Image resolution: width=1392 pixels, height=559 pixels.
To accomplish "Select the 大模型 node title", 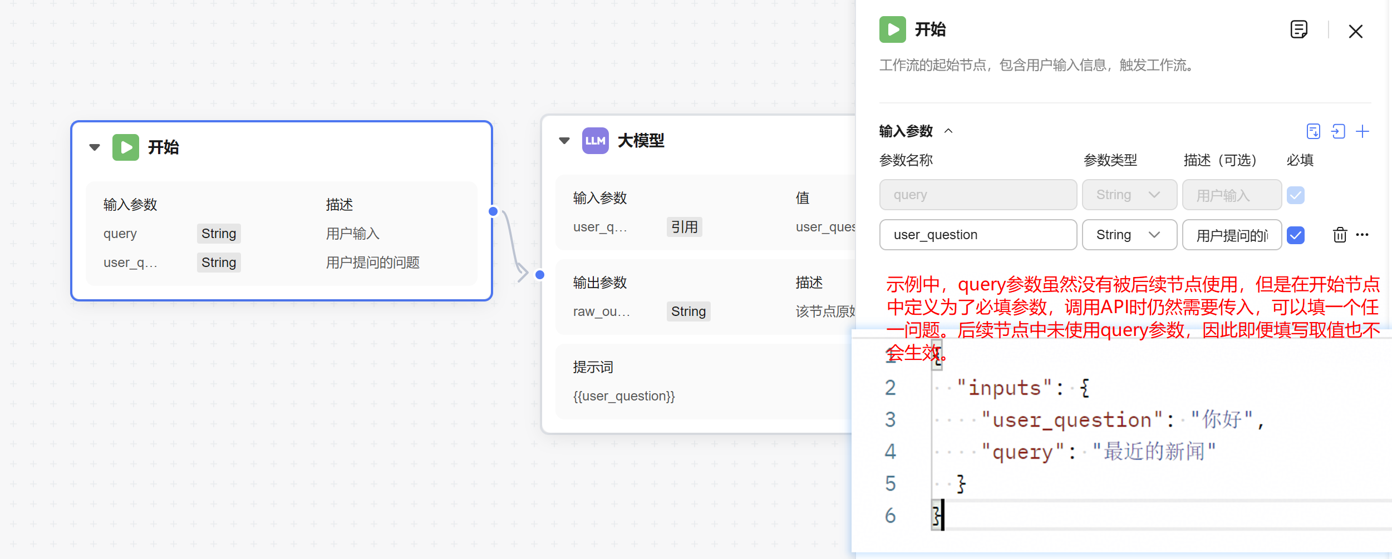I will (x=641, y=141).
